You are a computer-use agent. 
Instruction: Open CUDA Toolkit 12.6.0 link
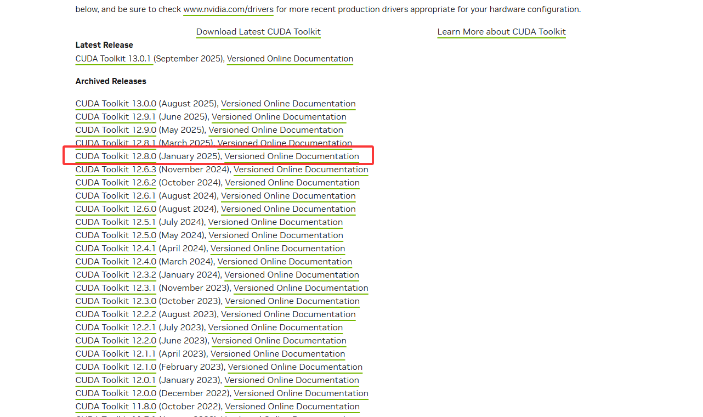click(x=116, y=209)
